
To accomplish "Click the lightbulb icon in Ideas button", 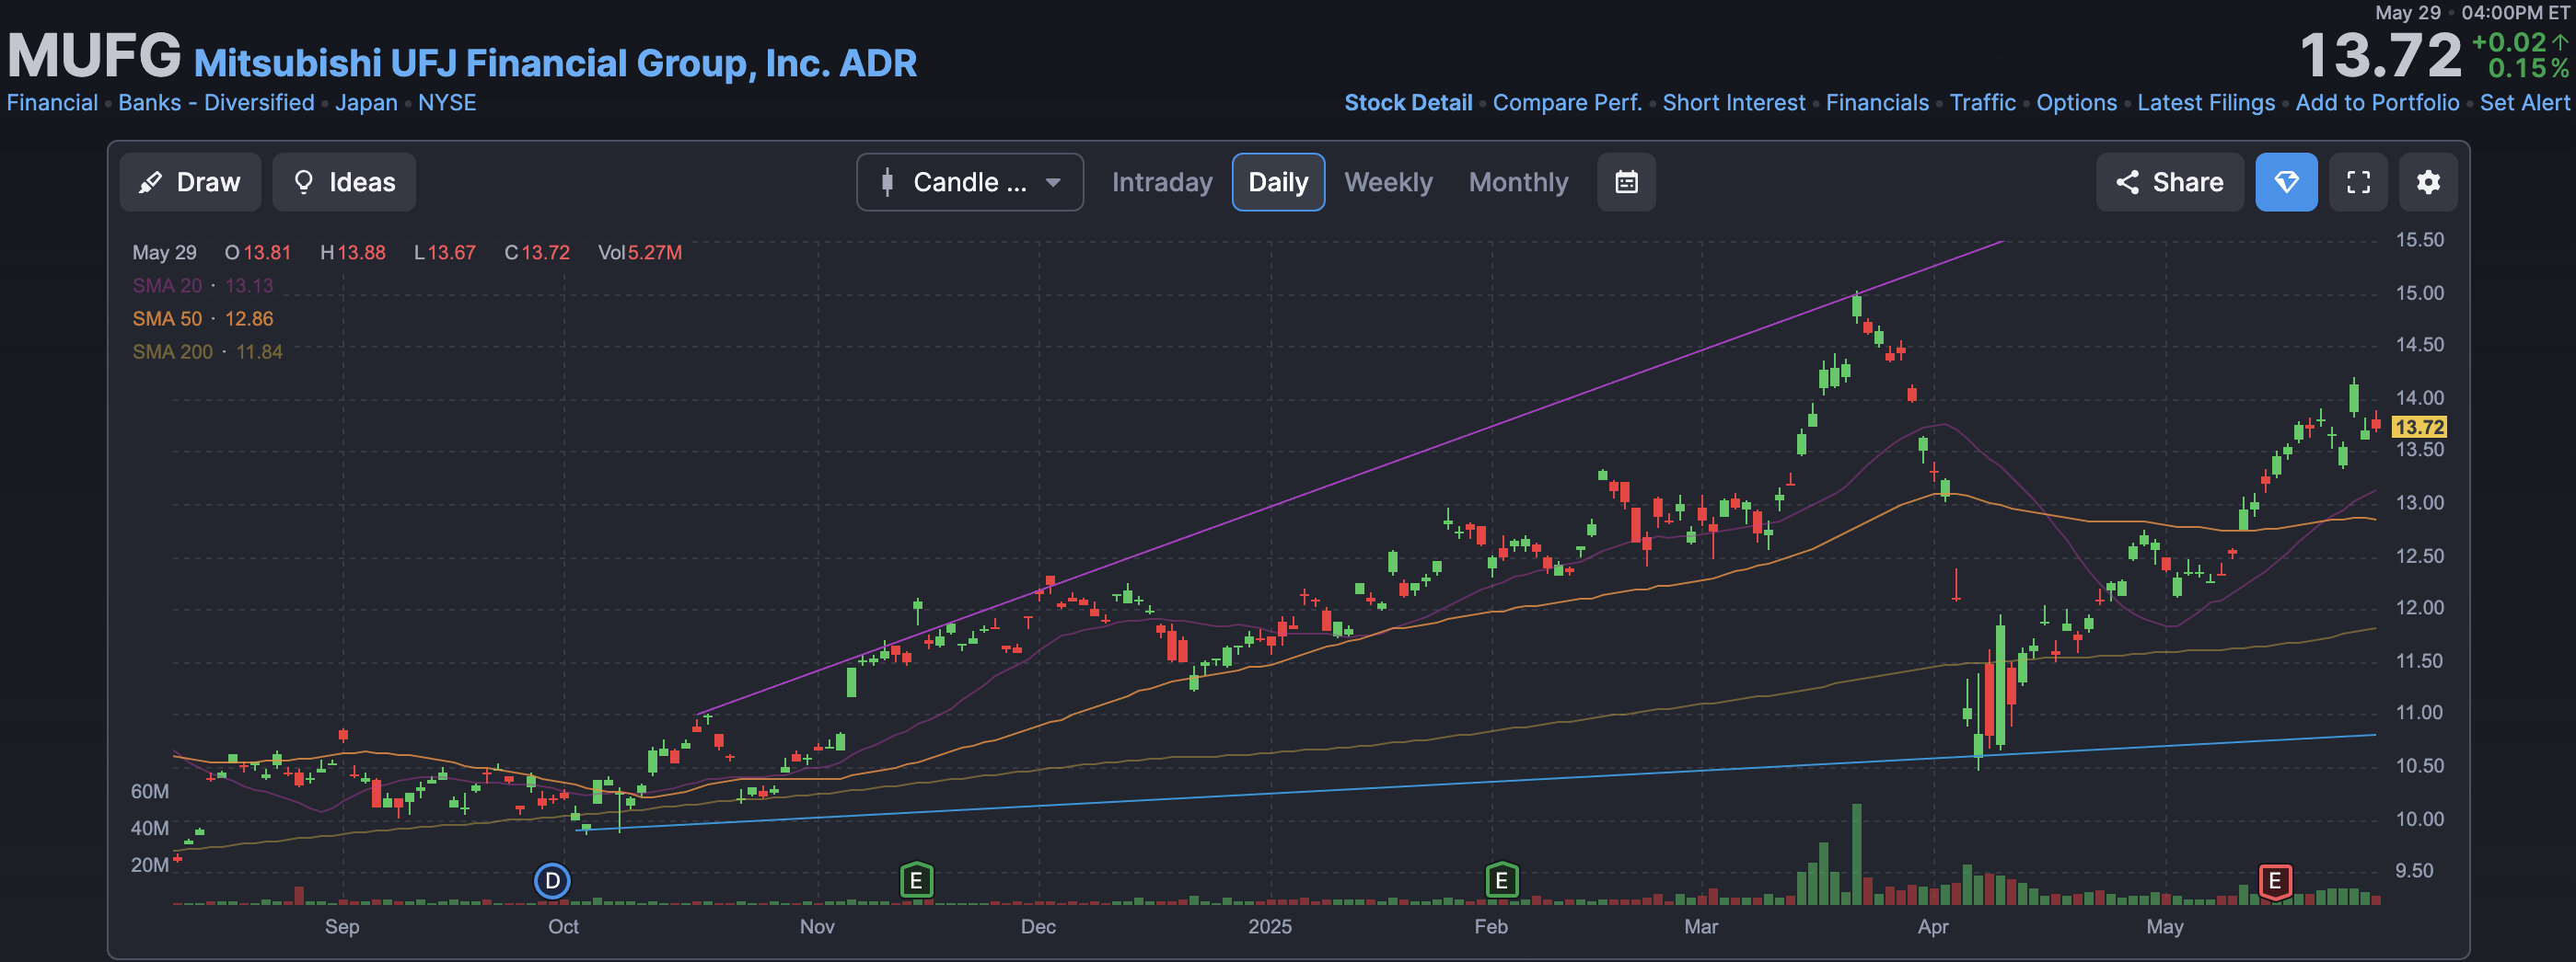I will pyautogui.click(x=303, y=182).
